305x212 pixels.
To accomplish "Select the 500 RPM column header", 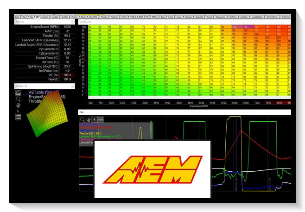I will click(91, 103).
